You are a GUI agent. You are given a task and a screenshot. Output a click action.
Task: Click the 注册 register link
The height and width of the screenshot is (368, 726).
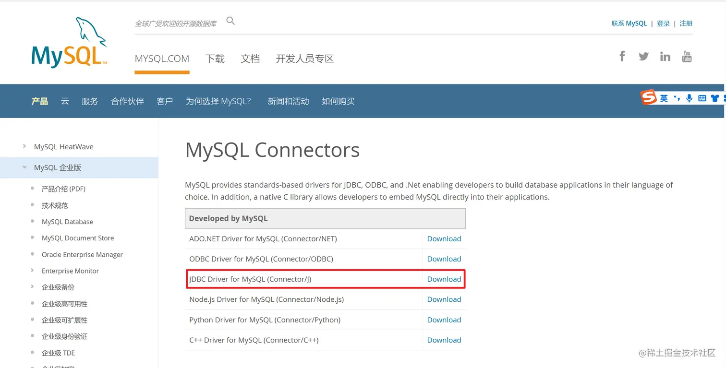pyautogui.click(x=686, y=23)
